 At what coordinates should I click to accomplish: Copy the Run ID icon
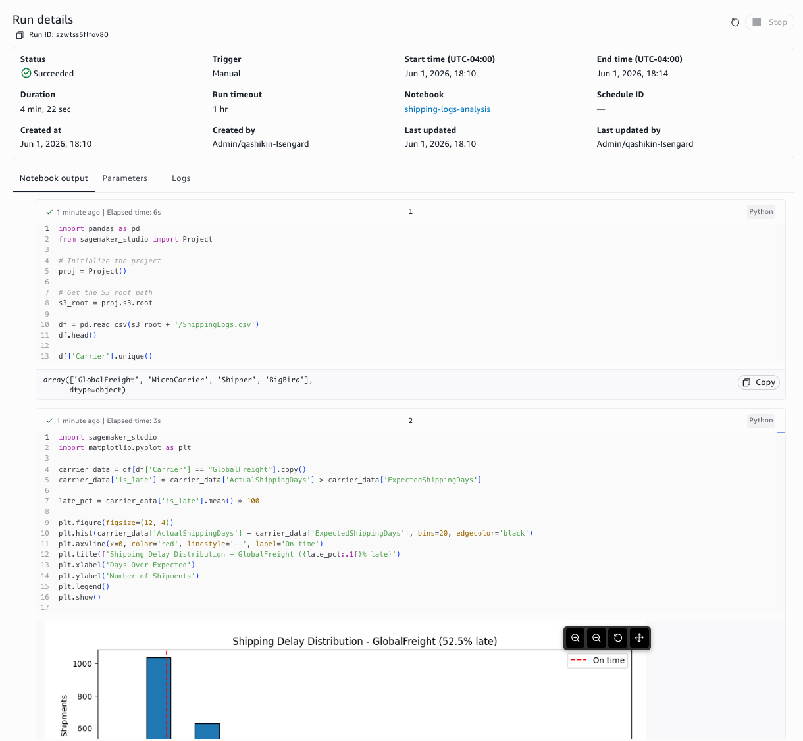20,35
